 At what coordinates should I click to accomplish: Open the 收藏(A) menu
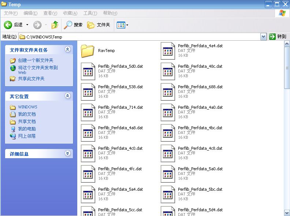pyautogui.click(x=70, y=13)
